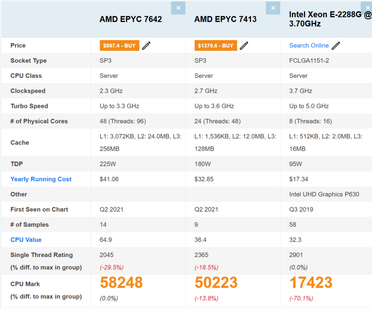Viewport: 372px width, 309px height.
Task: Open the CPU Value link
Action: pos(26,240)
